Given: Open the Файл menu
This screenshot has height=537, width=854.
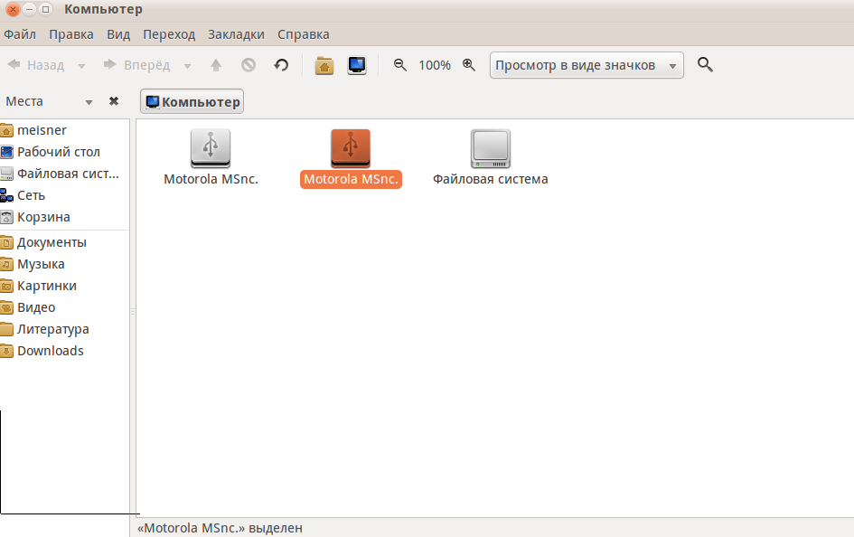Looking at the screenshot, I should click(20, 34).
